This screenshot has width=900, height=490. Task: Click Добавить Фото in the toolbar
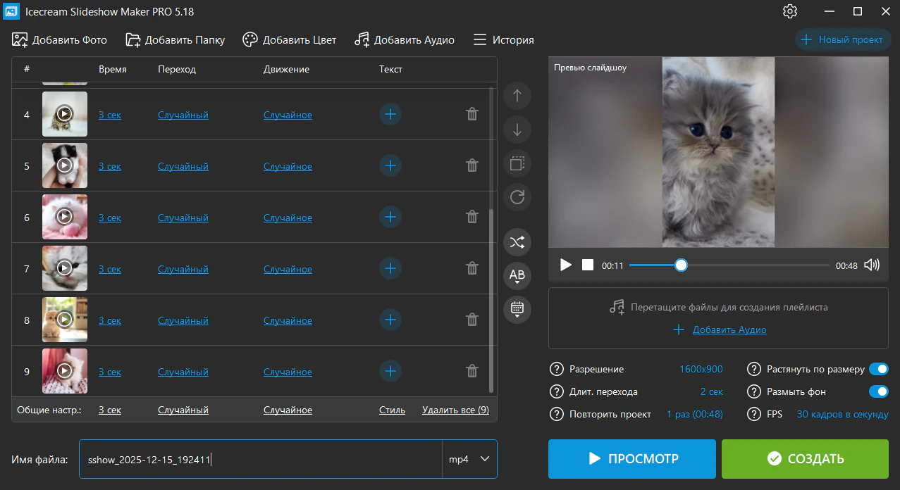[x=60, y=39]
